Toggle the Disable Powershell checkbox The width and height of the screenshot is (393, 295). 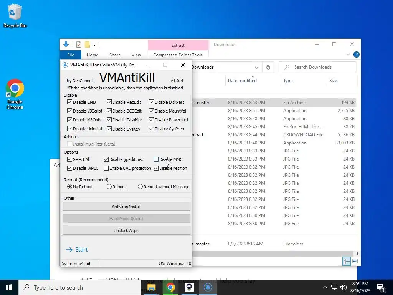[x=151, y=120]
